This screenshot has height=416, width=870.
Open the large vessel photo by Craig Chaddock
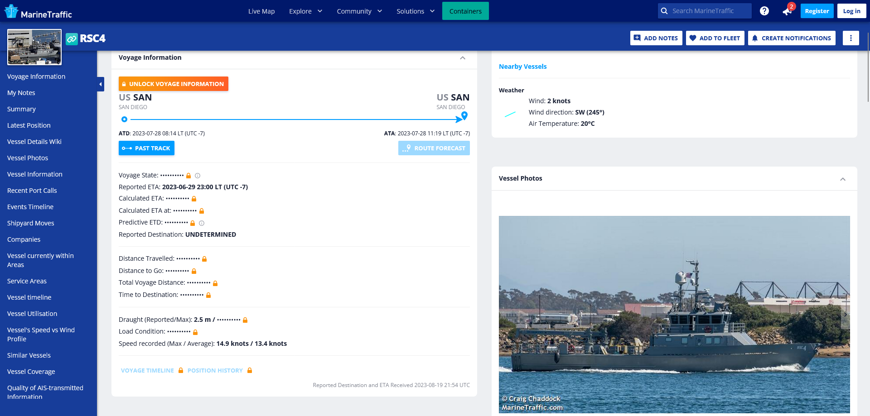tap(674, 315)
